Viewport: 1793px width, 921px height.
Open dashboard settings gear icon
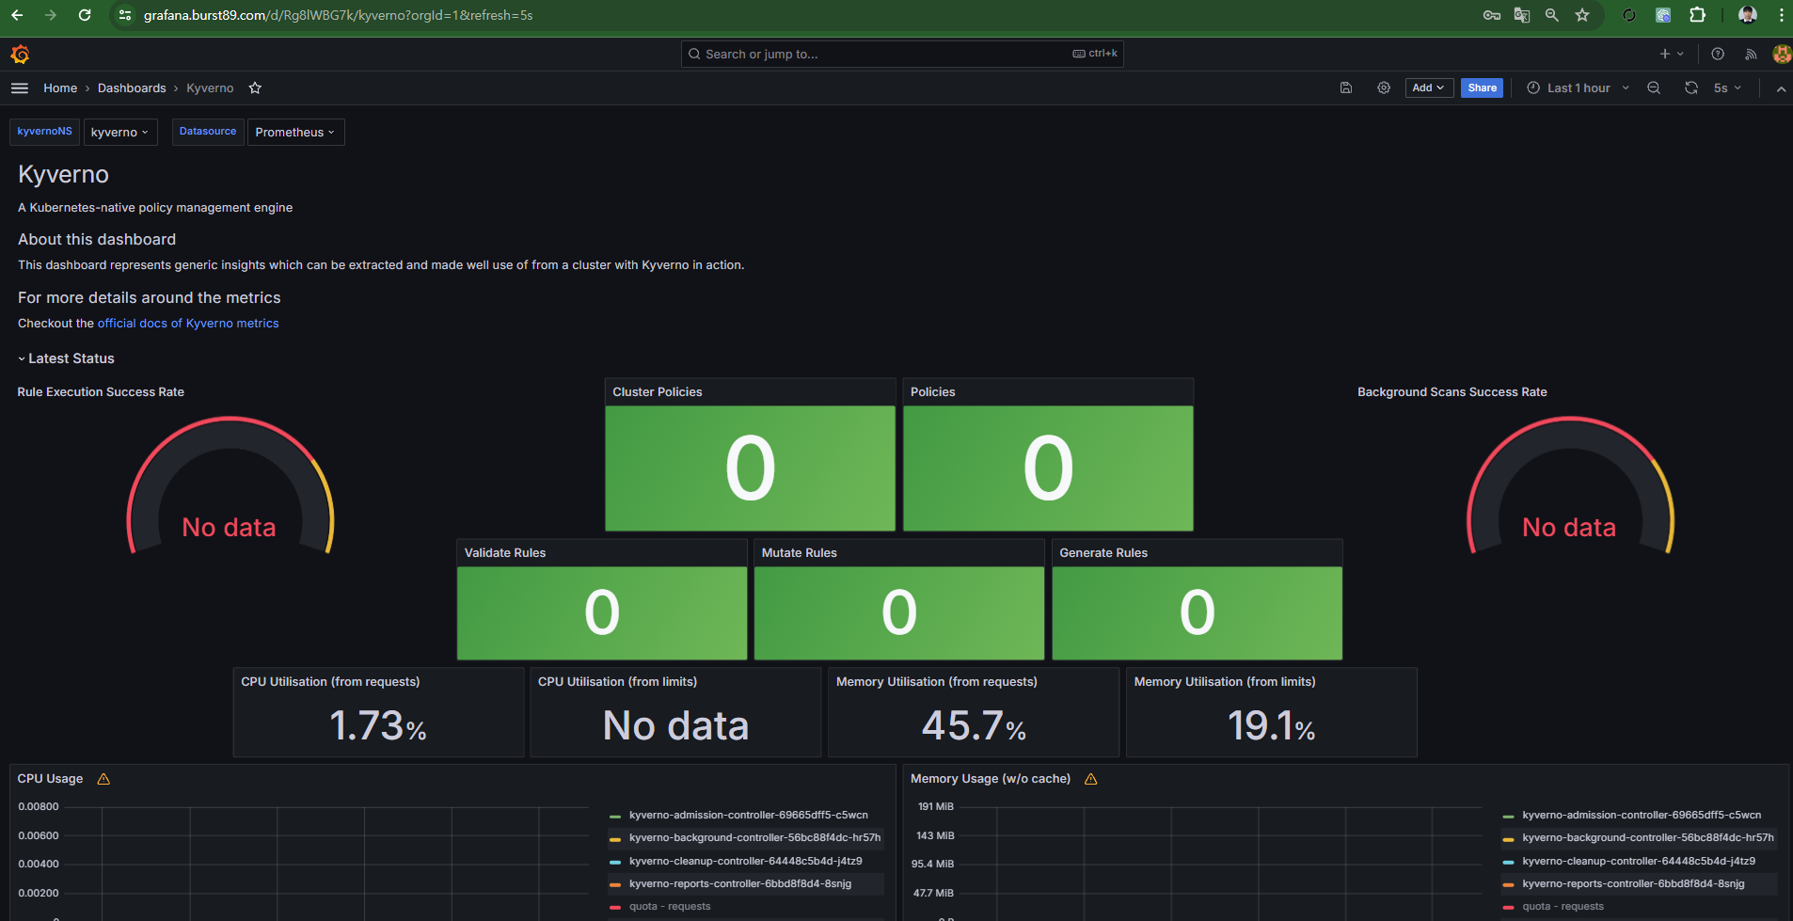coord(1384,88)
